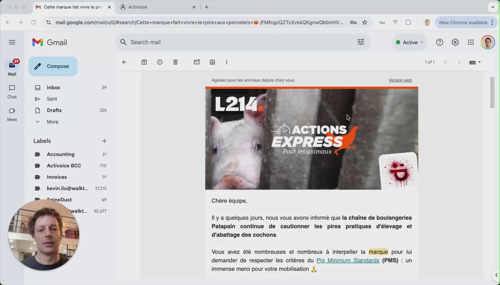Go back in browser history
This screenshot has width=500, height=285.
8,23
